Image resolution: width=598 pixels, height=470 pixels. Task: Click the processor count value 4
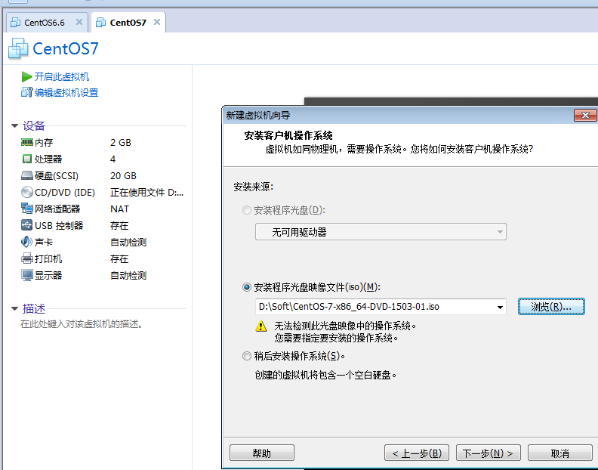[113, 159]
